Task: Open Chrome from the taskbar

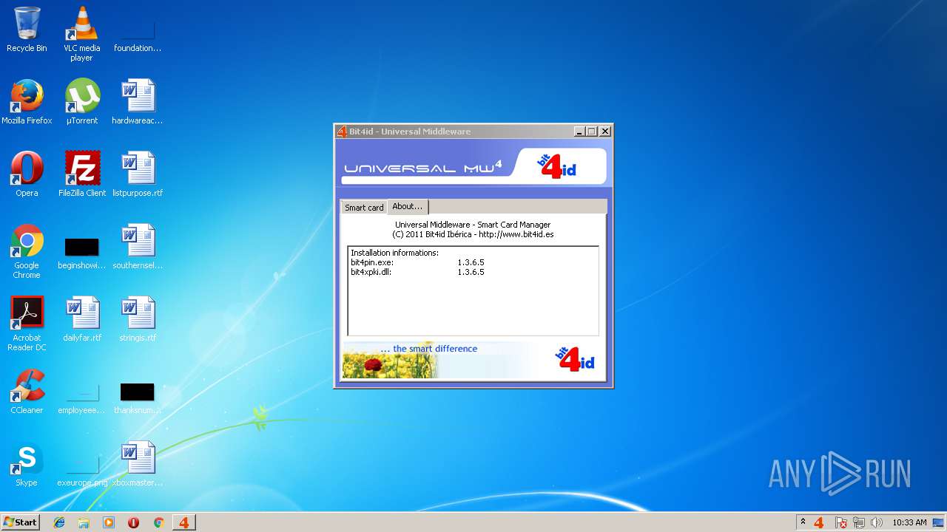Action: (158, 522)
